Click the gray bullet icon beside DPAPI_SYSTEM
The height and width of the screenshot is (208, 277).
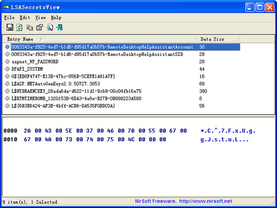[7, 69]
